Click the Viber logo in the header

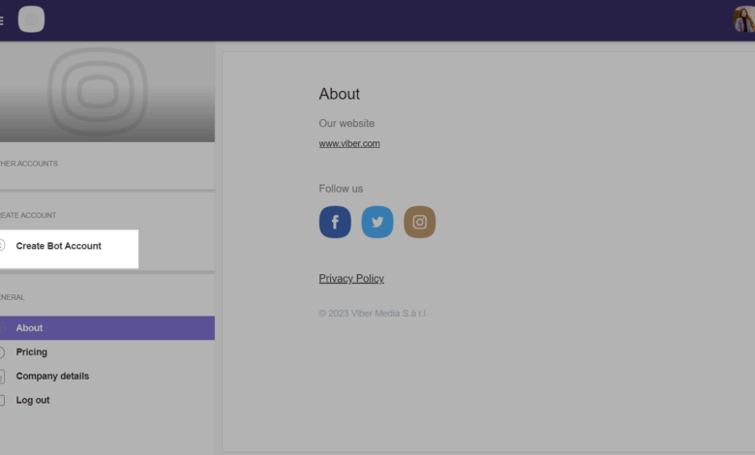pos(31,19)
